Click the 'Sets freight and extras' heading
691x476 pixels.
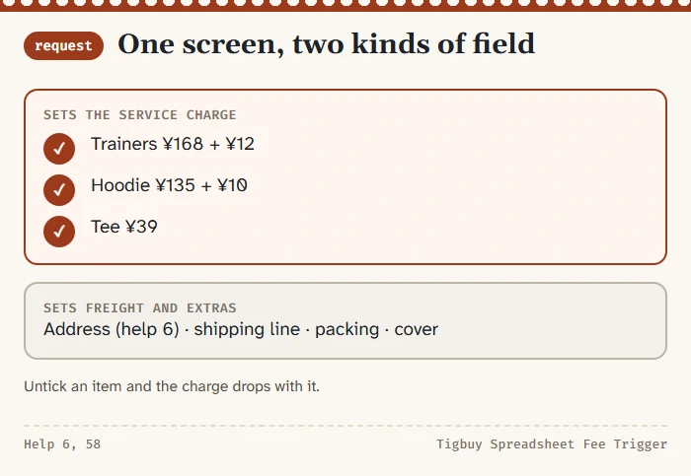pyautogui.click(x=140, y=307)
